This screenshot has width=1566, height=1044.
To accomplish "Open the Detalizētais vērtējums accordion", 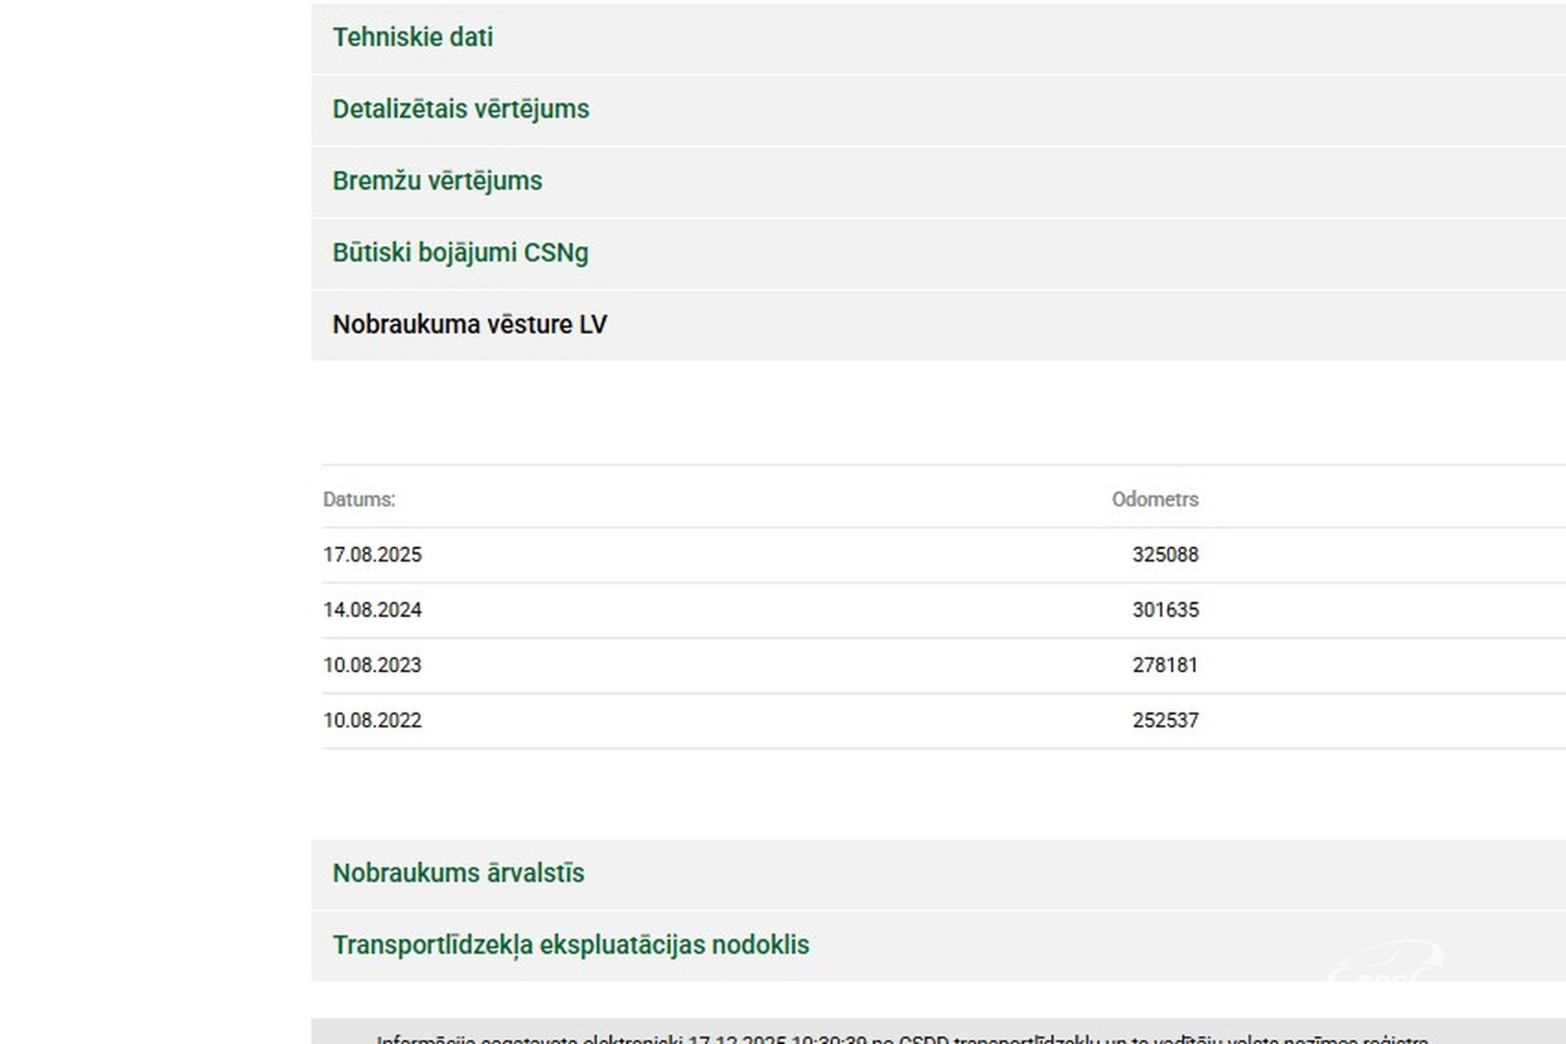I will 461,109.
